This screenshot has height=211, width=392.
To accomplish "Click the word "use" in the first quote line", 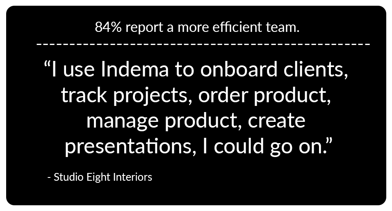I will 79,70.
